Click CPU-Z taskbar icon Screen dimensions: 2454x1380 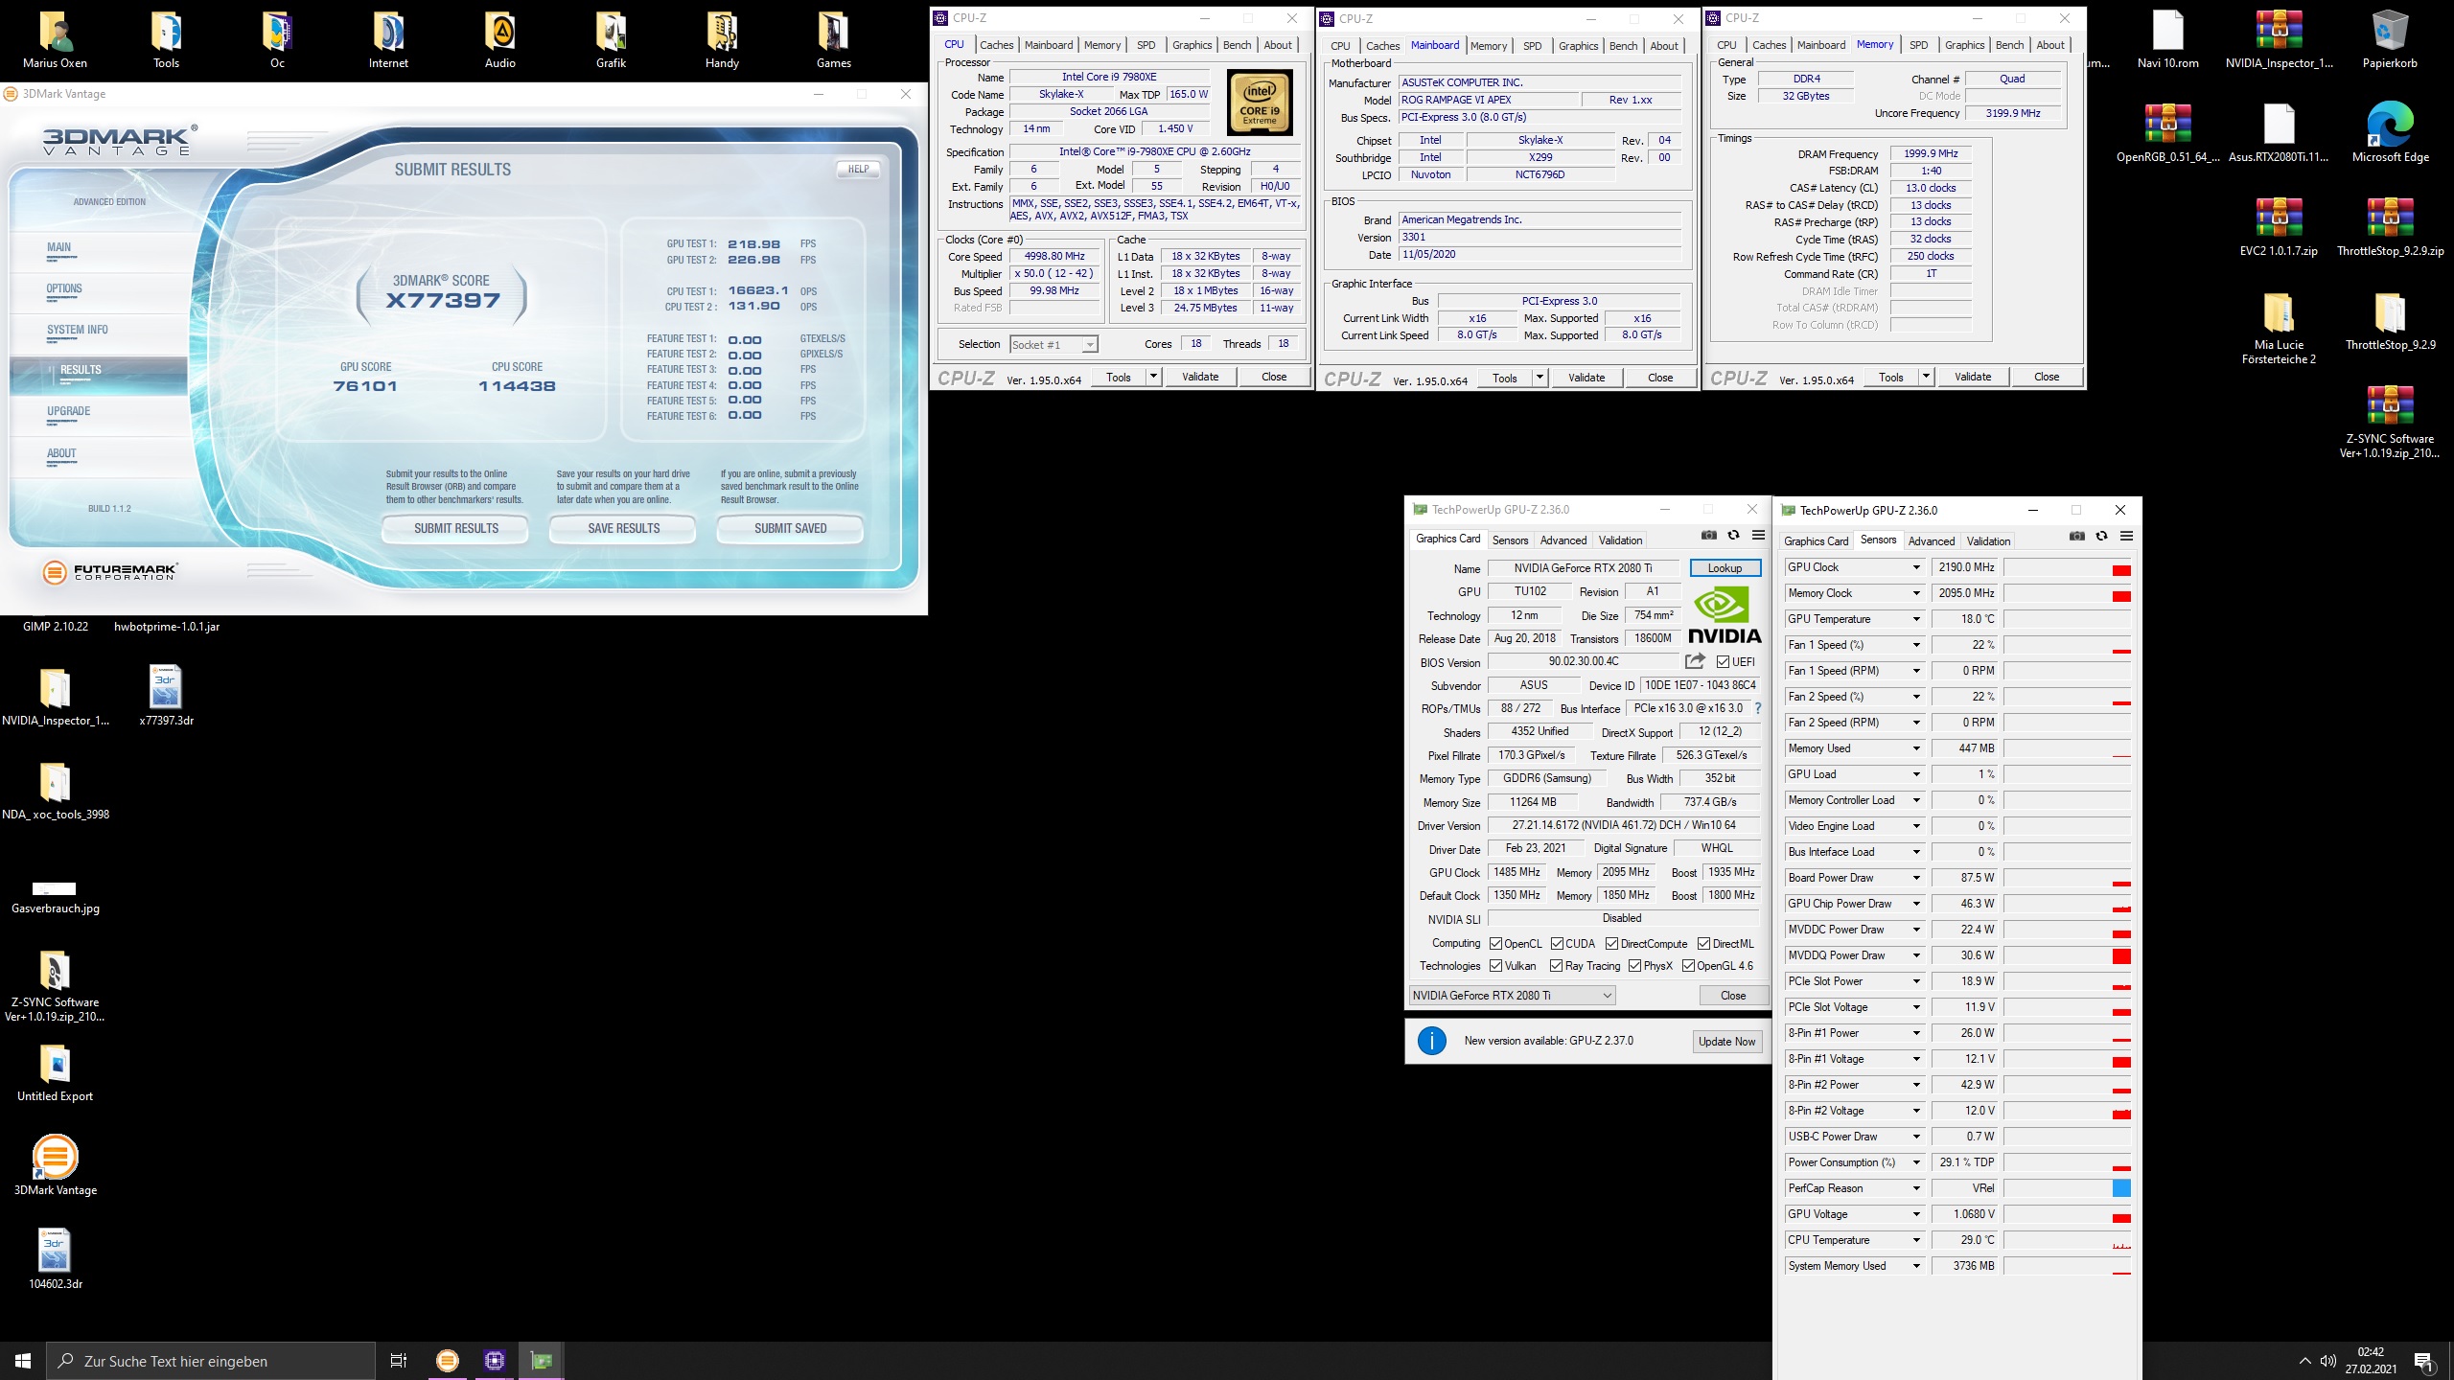(x=494, y=1360)
